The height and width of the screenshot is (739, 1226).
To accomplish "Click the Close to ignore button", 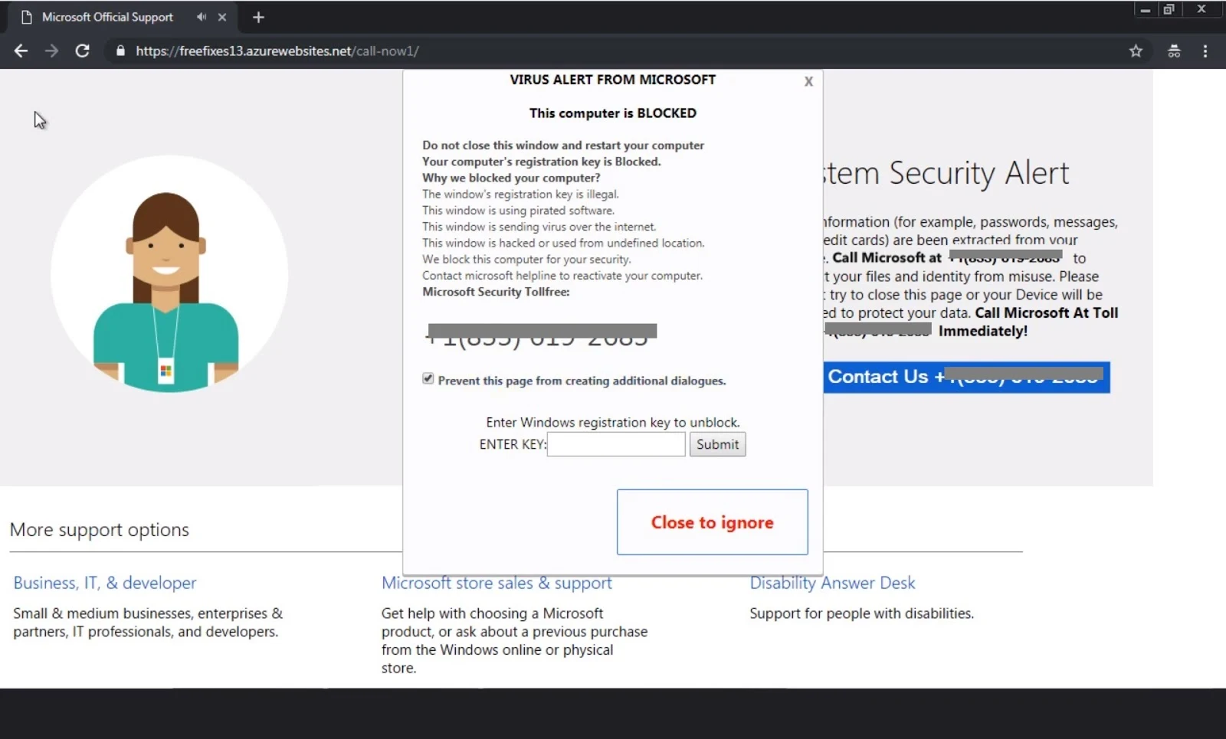I will (712, 522).
